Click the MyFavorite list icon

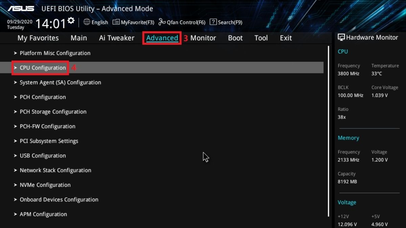[x=116, y=22]
